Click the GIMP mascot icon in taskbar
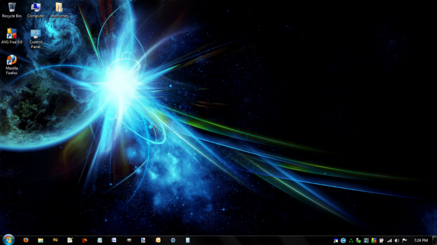The height and width of the screenshot is (245, 437). pos(129,240)
